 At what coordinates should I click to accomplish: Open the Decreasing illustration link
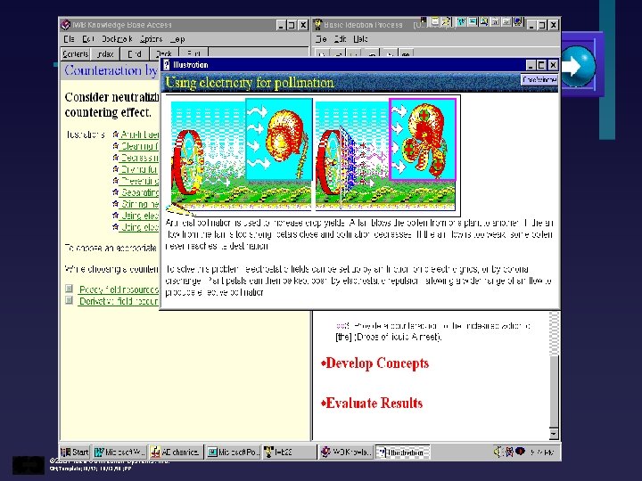139,158
